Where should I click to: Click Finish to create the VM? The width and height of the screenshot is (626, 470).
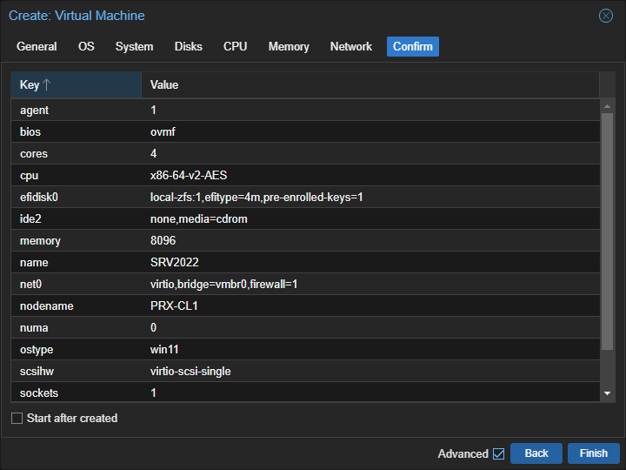click(594, 453)
